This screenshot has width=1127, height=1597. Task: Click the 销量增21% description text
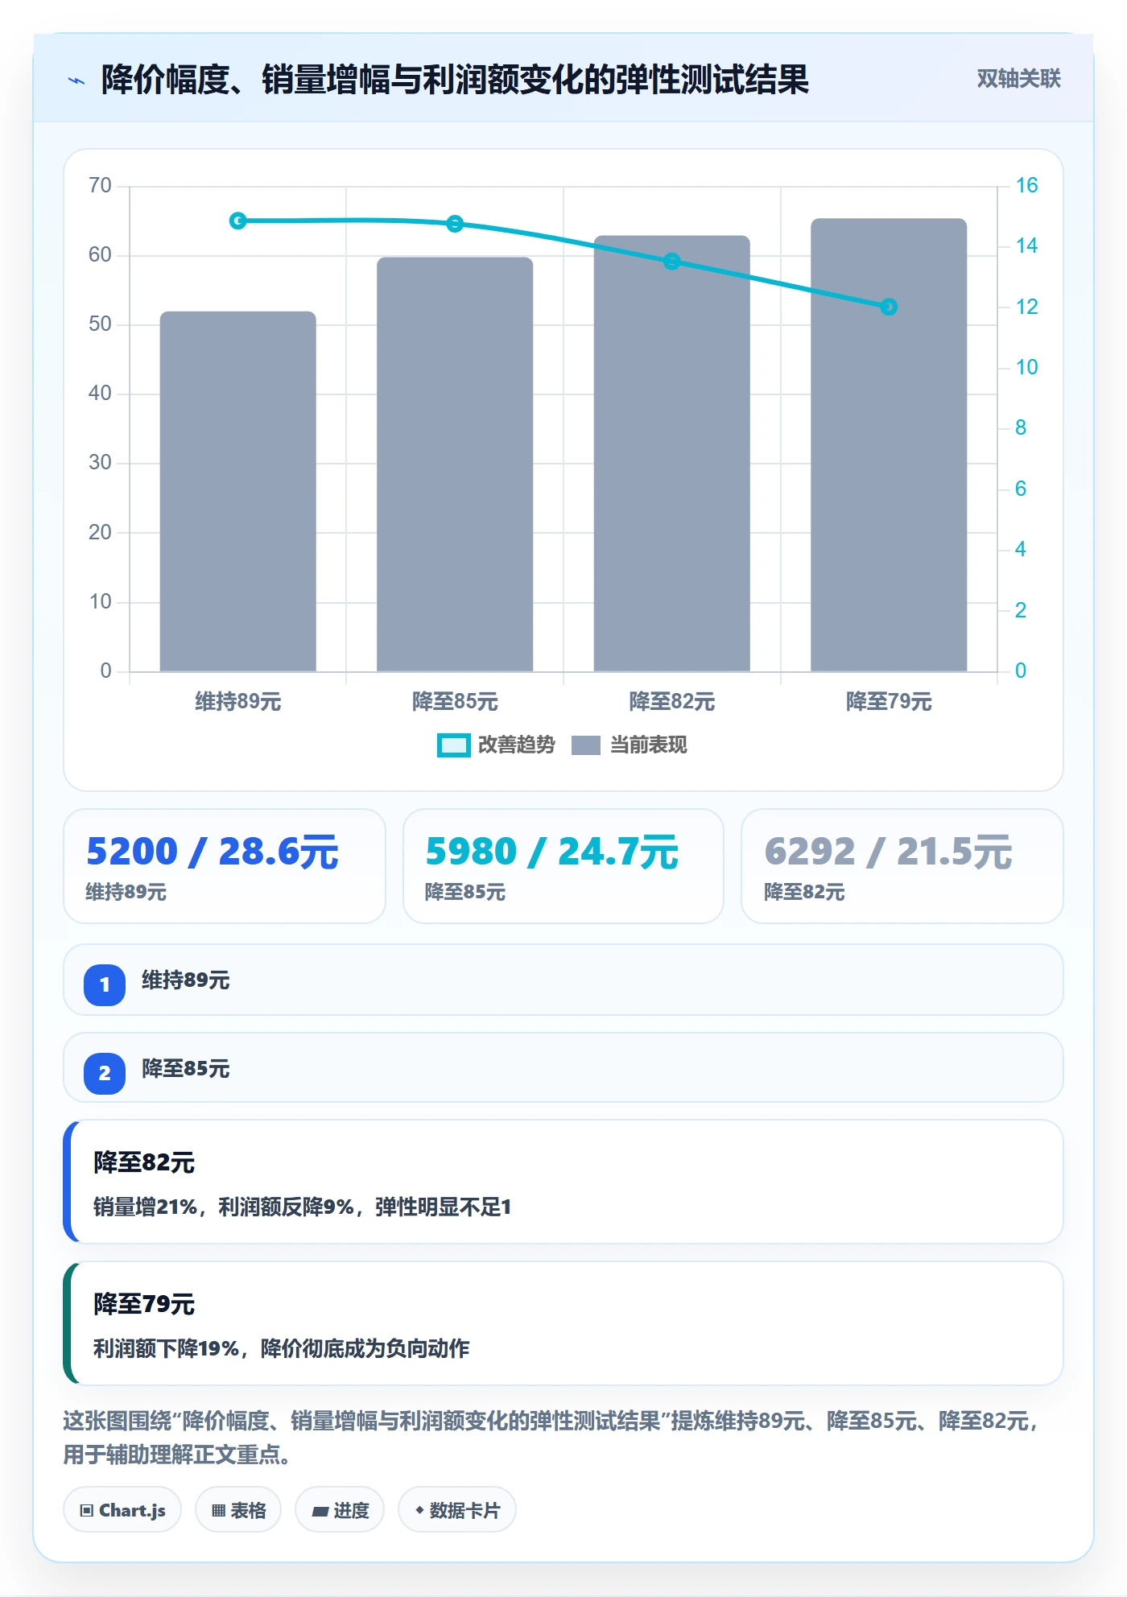point(303,1207)
